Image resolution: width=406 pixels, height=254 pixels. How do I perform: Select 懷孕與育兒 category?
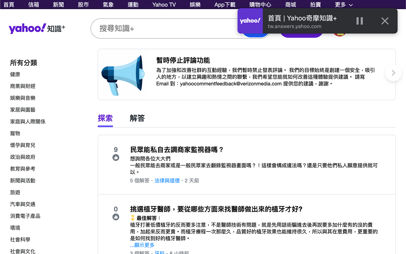(x=23, y=145)
